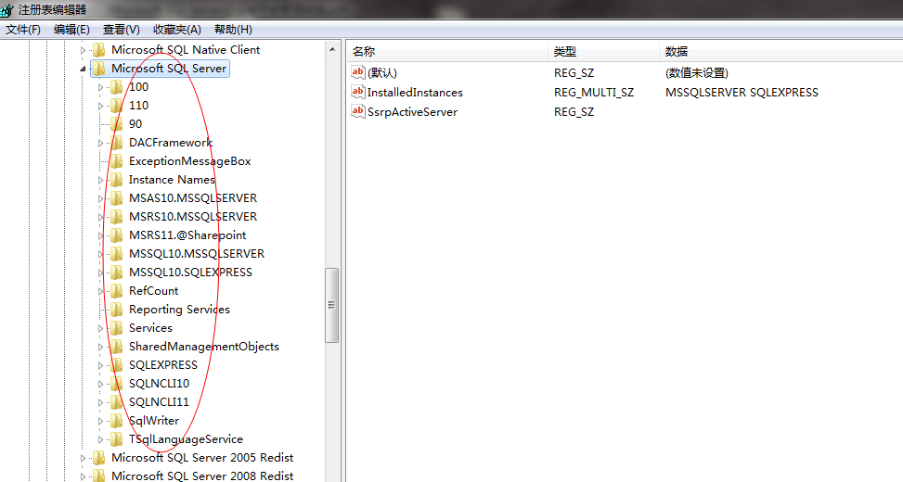Image resolution: width=903 pixels, height=482 pixels.
Task: Open the 文件(F) menu
Action: click(23, 30)
